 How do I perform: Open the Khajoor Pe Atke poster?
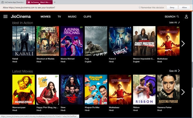click(96, 90)
